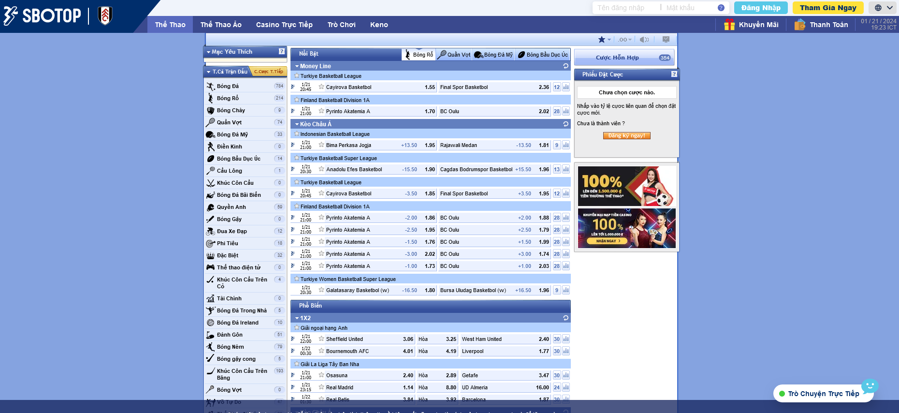Select C.Cược T.Tiếp live betting tab
Image resolution: width=899 pixels, height=413 pixels.
click(x=268, y=72)
